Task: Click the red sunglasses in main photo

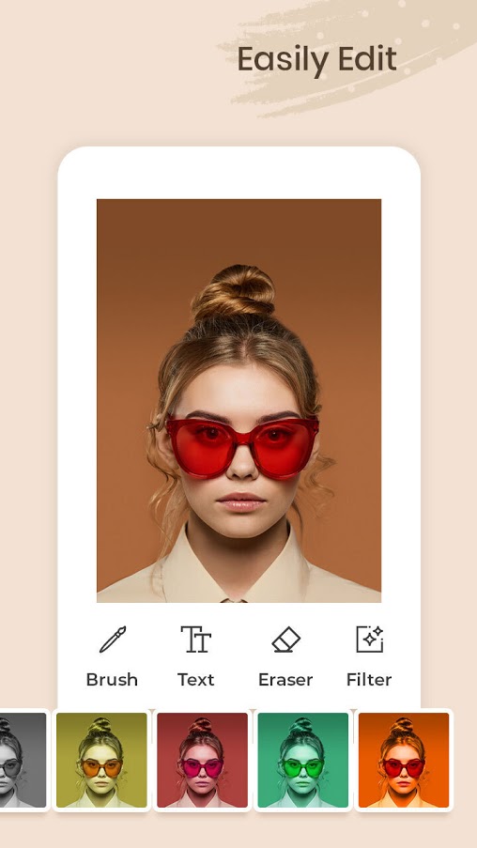Action: pos(241,447)
